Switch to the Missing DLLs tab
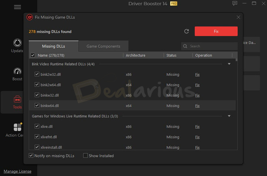The height and width of the screenshot is (176, 267). tap(53, 46)
